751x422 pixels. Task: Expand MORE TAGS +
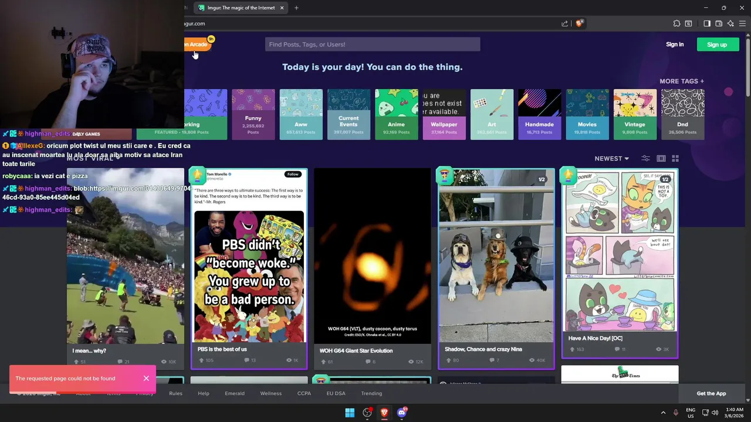click(682, 81)
